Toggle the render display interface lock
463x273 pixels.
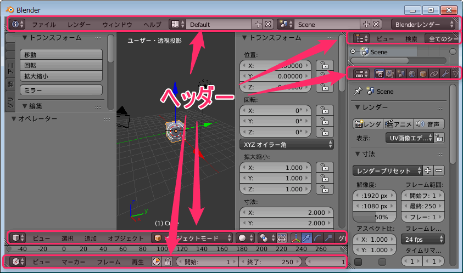[439, 138]
